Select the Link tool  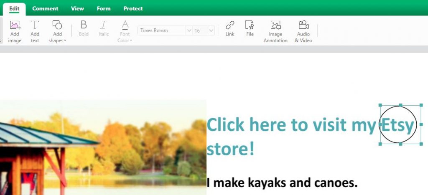click(230, 28)
